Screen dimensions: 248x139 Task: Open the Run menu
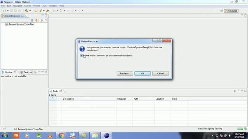click(x=45, y=6)
